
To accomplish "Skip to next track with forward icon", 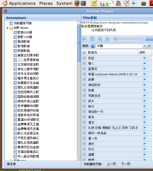I will [x=107, y=39].
